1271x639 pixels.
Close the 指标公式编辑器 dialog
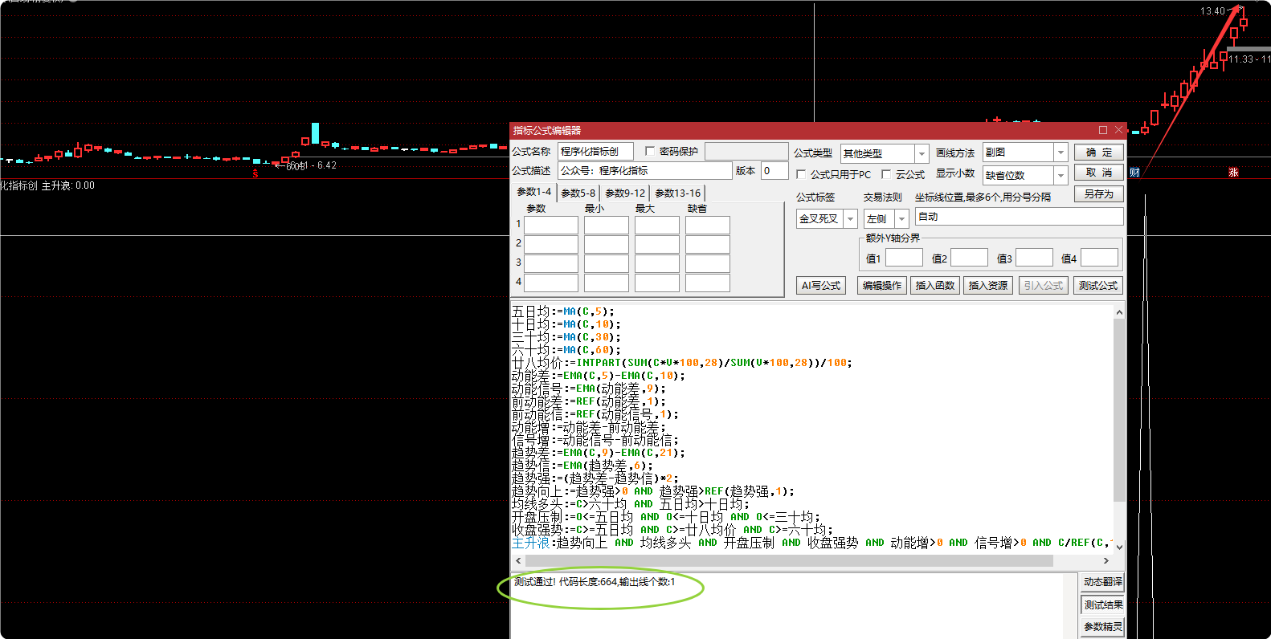[1118, 130]
